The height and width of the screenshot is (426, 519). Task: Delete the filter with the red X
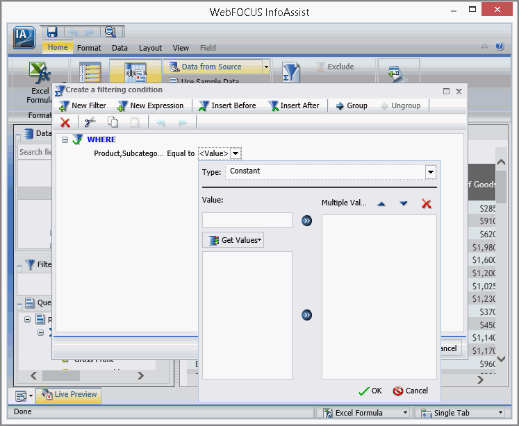point(65,123)
